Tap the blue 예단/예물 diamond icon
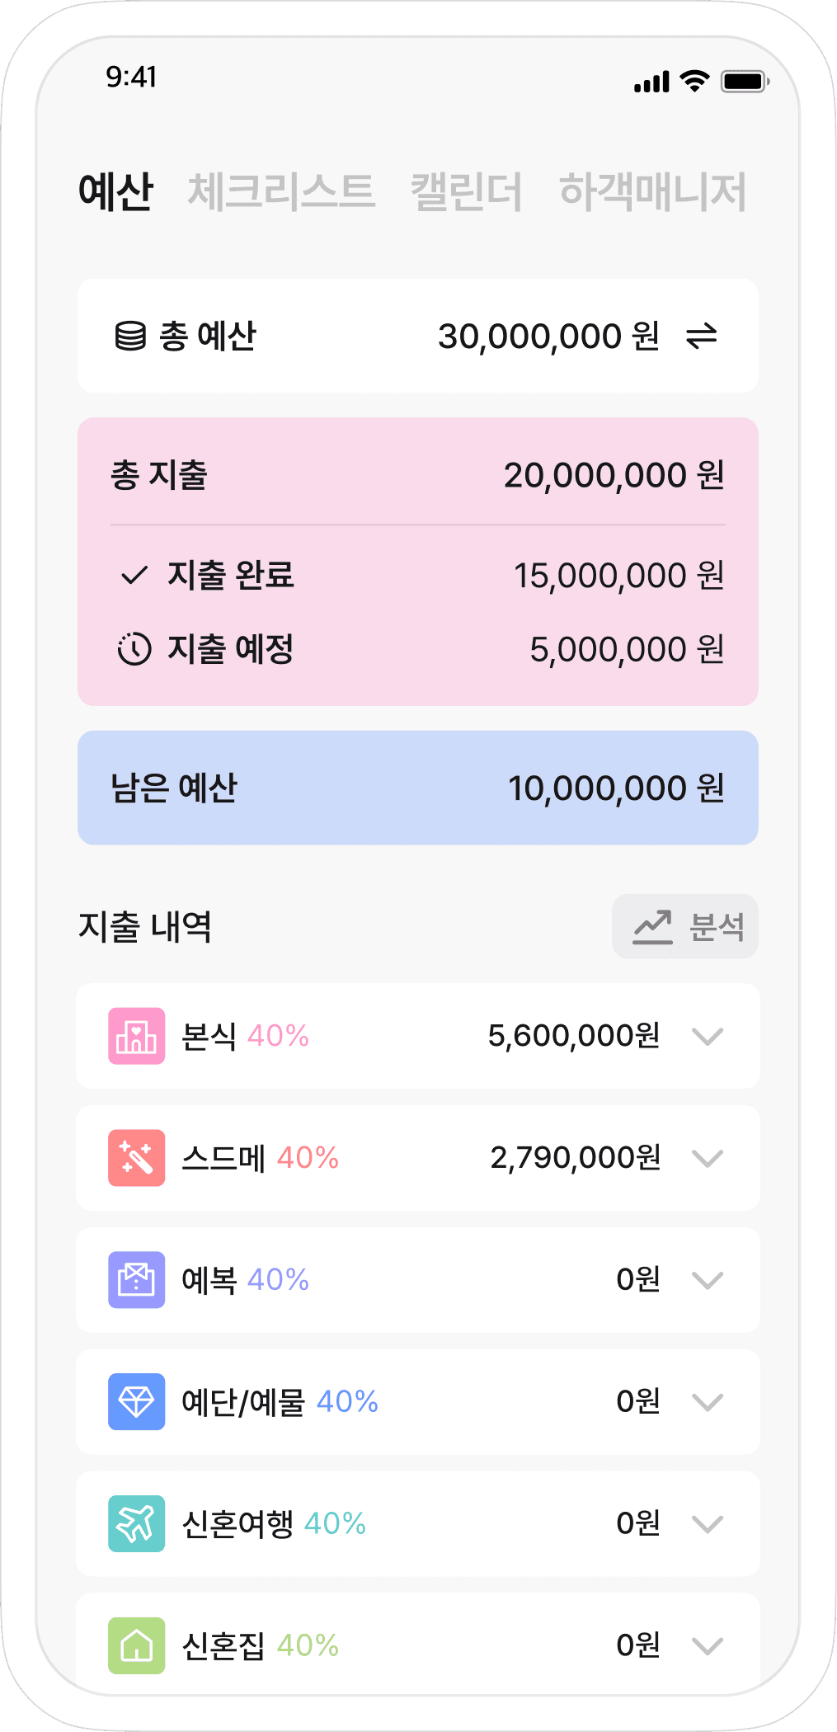 pyautogui.click(x=137, y=1401)
